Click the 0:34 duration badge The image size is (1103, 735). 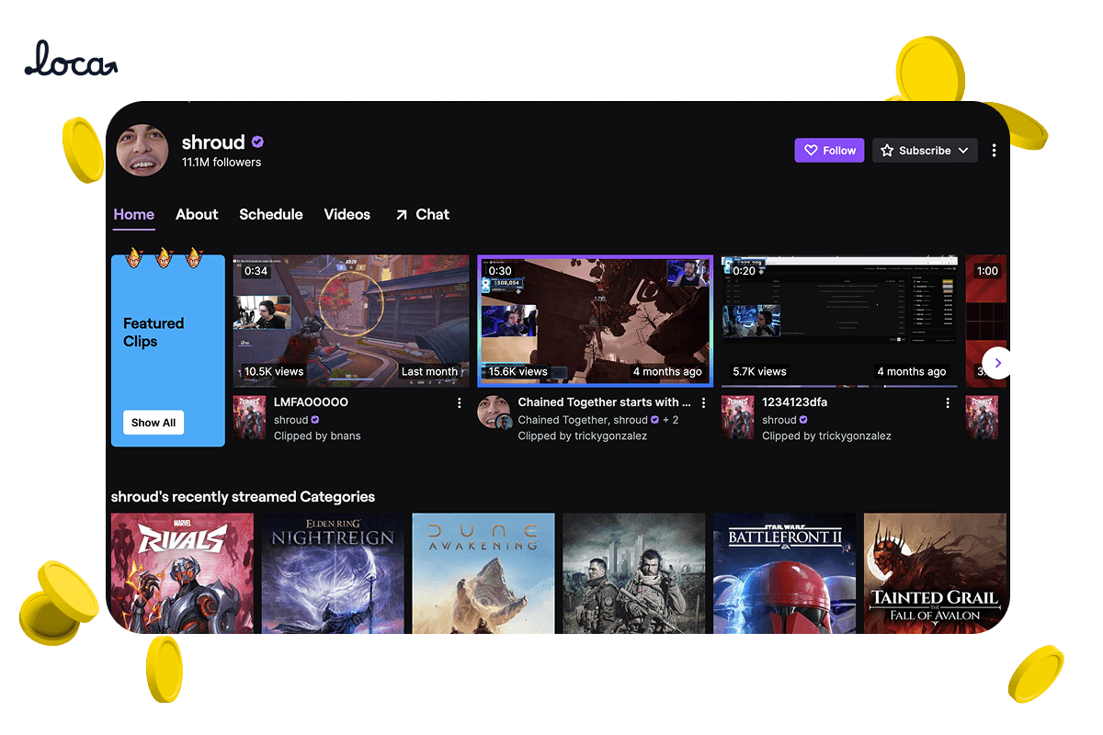click(256, 271)
